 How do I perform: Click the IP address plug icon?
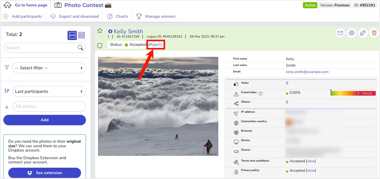coord(236,113)
